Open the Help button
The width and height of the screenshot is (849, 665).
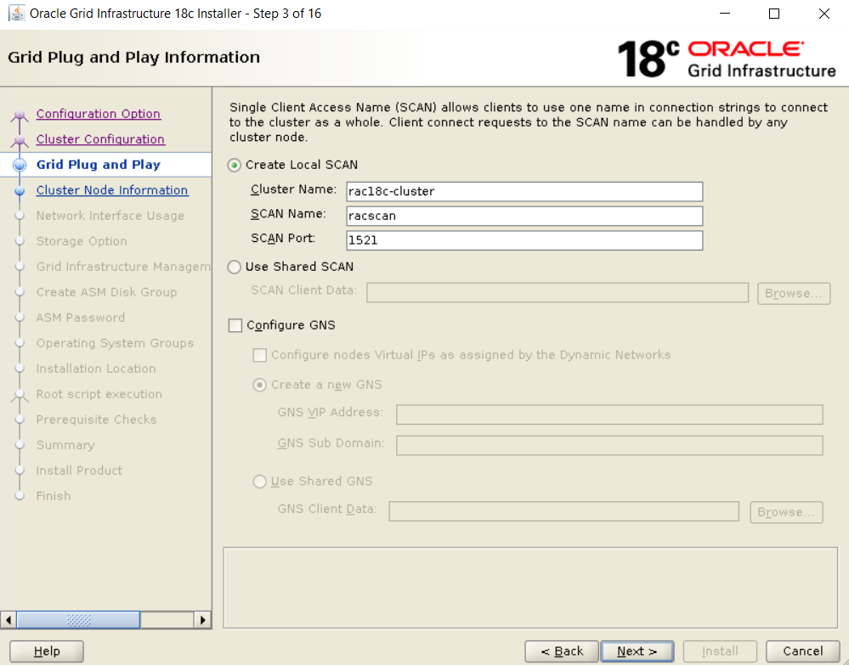(47, 651)
